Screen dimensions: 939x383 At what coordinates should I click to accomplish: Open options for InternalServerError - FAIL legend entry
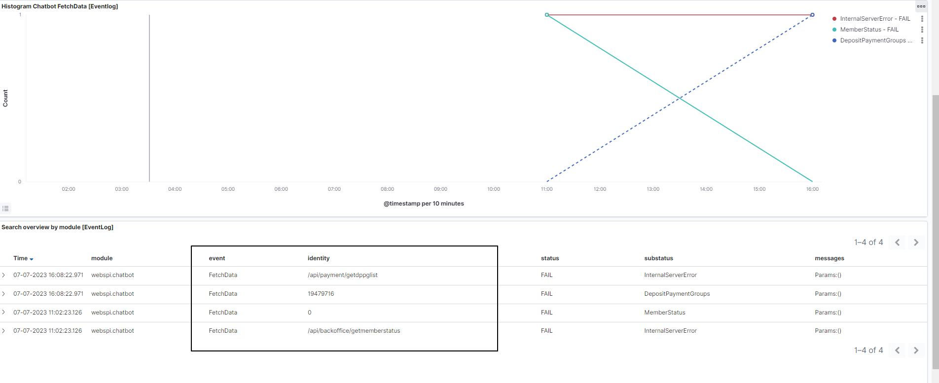(922, 19)
